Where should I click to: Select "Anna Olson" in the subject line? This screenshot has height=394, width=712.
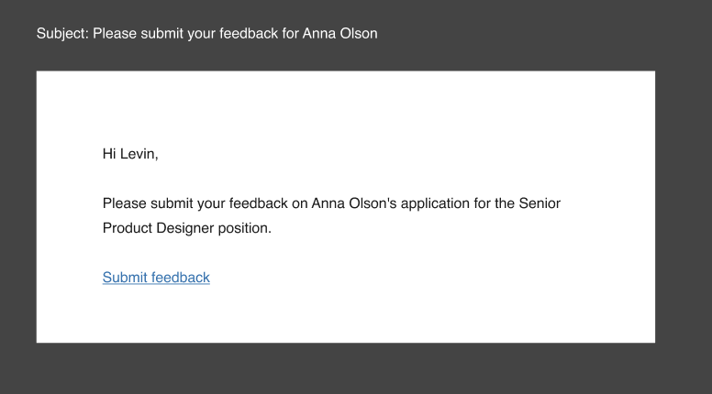tap(339, 34)
